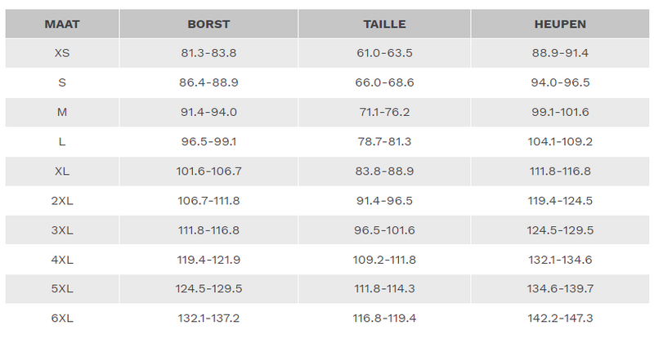Select the 6XL size row label
The height and width of the screenshot is (343, 654).
(x=62, y=318)
